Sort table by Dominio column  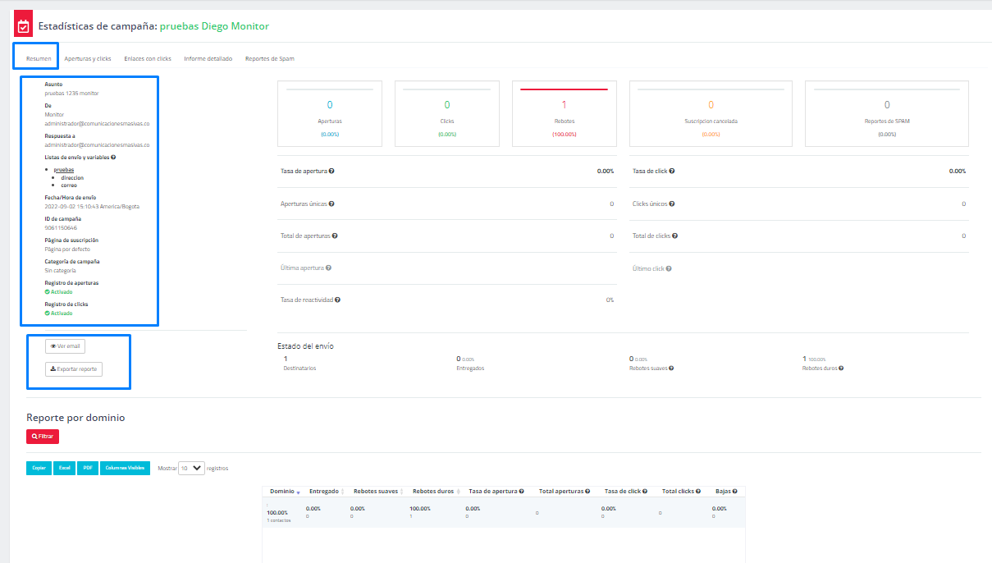(286, 492)
